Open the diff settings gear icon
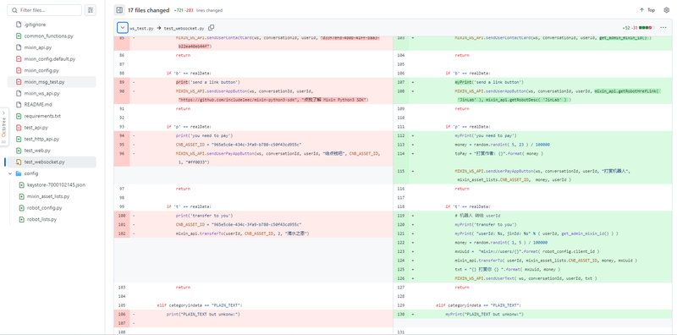Screen dimensions: 677x335 coord(666,10)
